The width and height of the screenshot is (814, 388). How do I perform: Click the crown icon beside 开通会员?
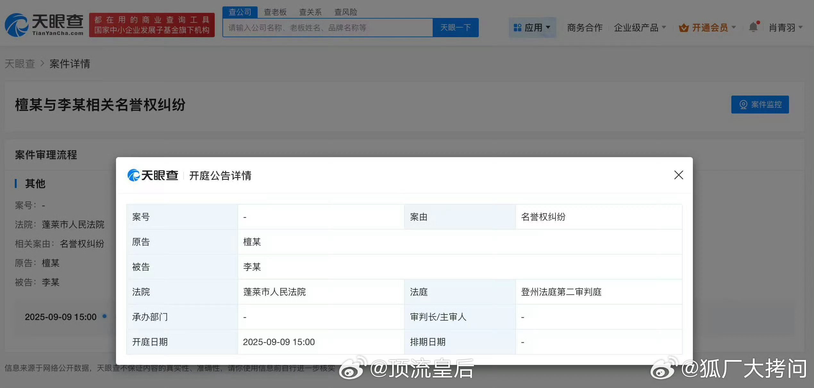(684, 28)
